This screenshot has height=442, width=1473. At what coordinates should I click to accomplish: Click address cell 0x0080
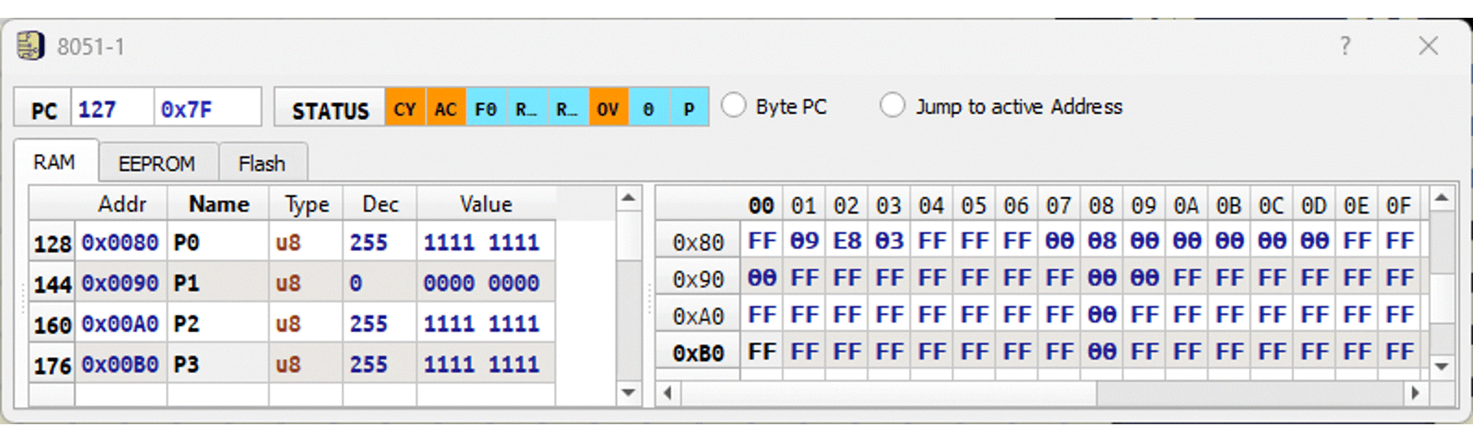120,242
